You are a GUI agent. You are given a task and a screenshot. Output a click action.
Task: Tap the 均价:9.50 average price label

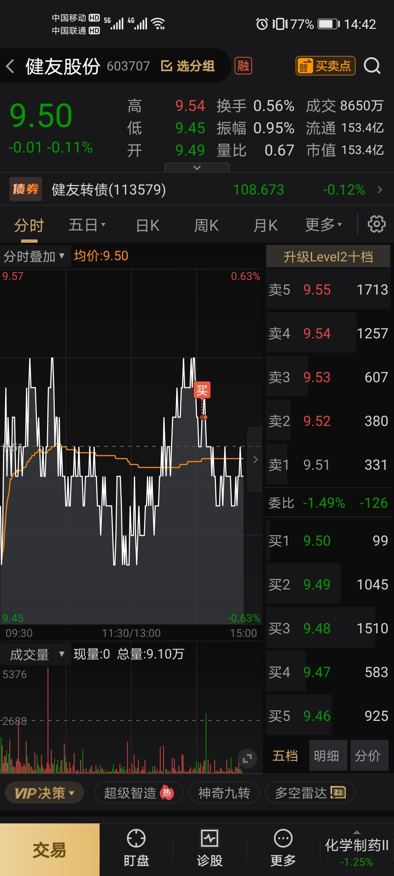[101, 256]
